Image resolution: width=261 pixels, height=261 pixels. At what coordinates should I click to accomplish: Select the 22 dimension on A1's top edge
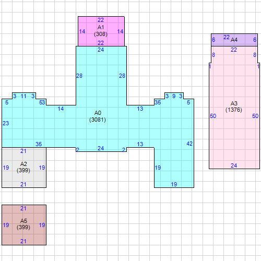click(x=101, y=20)
